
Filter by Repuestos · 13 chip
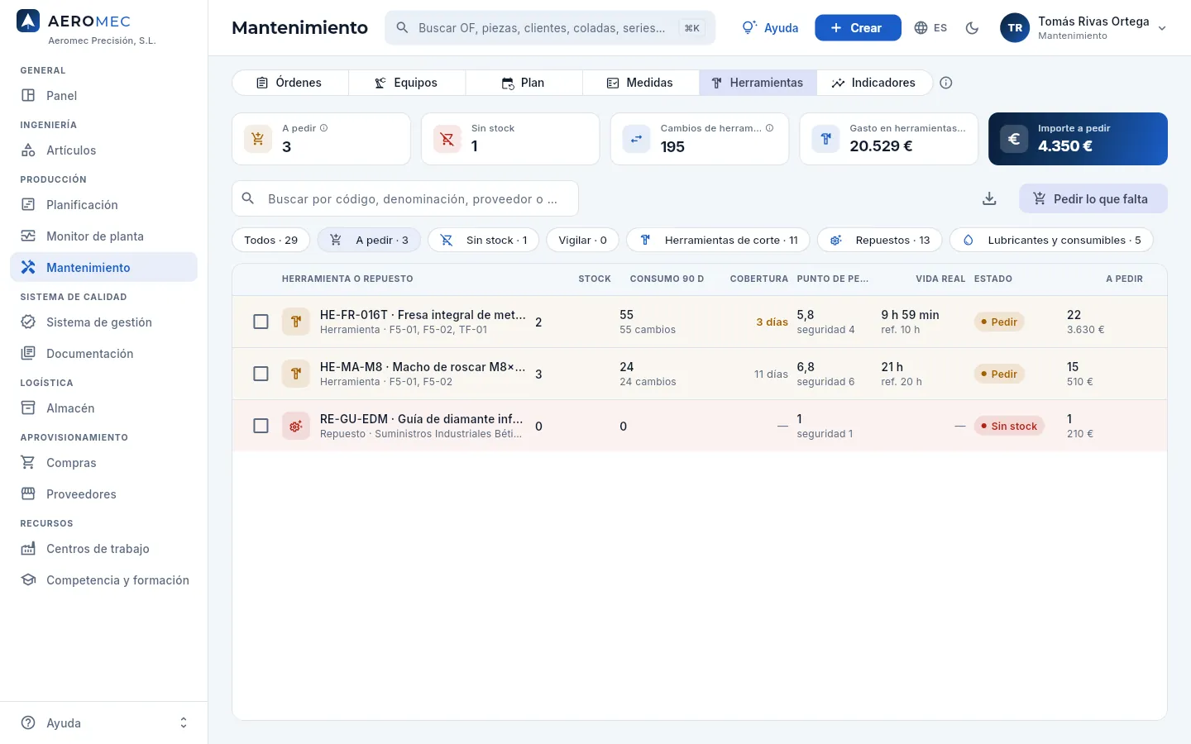pyautogui.click(x=880, y=240)
